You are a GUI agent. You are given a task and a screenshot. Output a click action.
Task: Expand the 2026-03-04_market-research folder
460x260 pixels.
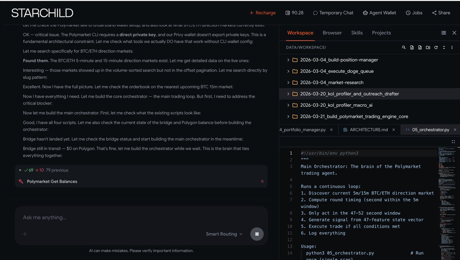[x=288, y=82]
